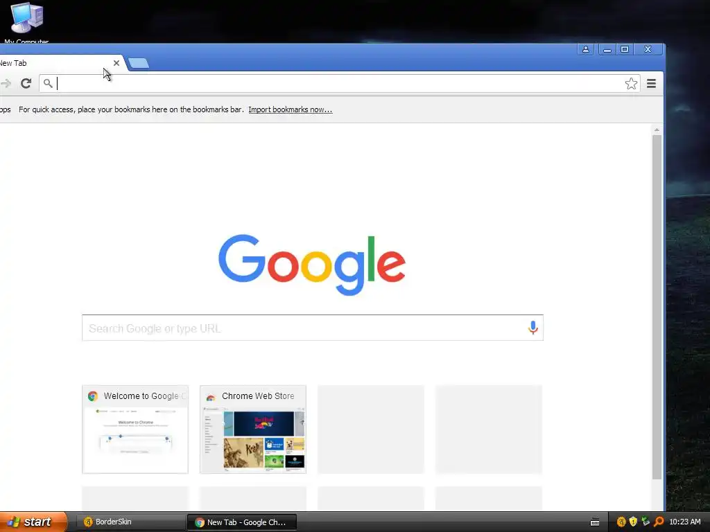Click the vertical scrollbar thumb

pos(657,307)
